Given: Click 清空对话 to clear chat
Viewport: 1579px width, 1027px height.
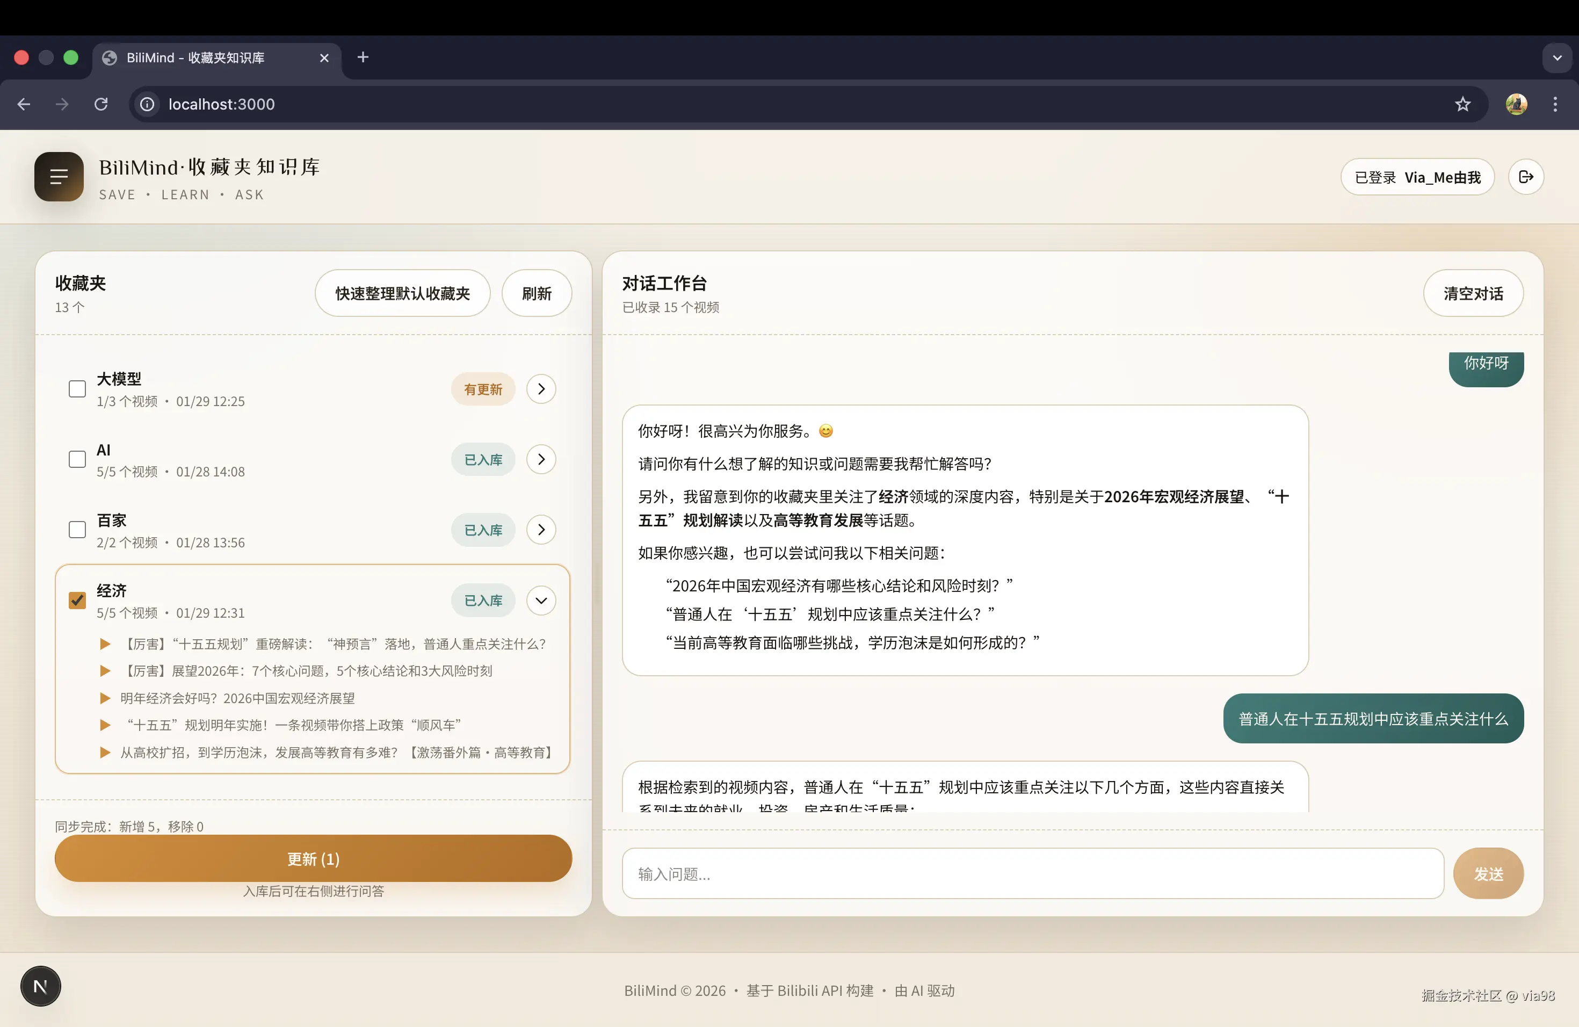Looking at the screenshot, I should pos(1472,293).
